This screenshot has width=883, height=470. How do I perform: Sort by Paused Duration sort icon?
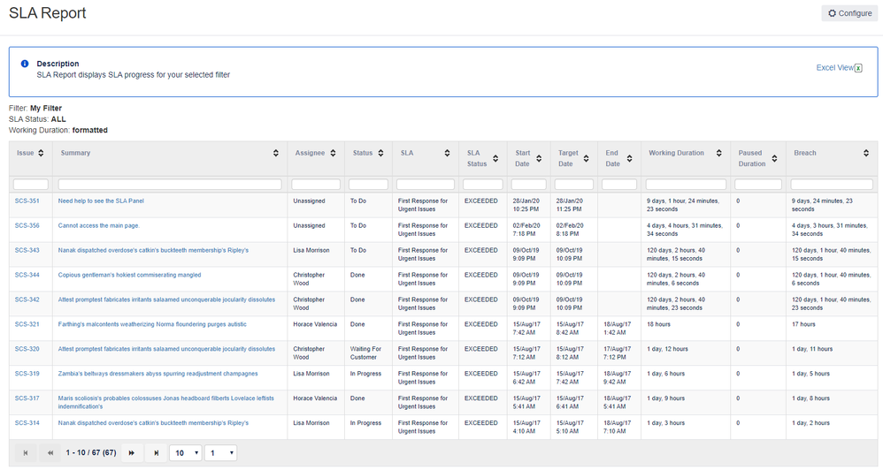point(775,158)
